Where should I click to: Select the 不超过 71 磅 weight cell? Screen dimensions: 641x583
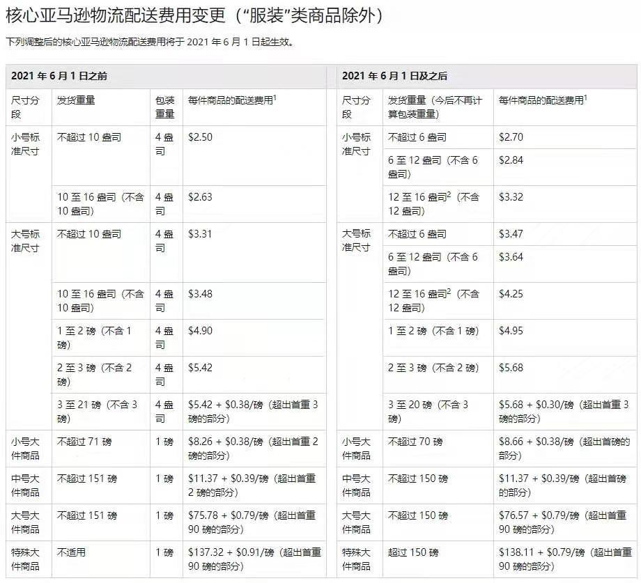point(84,442)
